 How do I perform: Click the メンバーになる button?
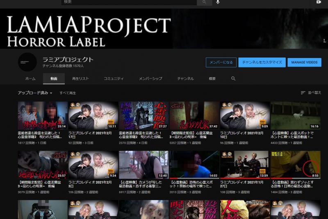[221, 62]
